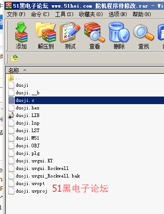The image size is (164, 214).
Task: Open the Options (选项) menu
Action: pos(118,14)
